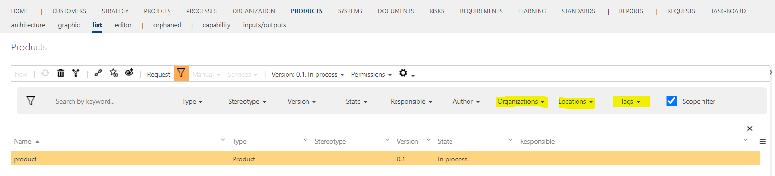Viewport: 775px width, 176px height.
Task: Click the trash delete icon in toolbar
Action: pos(61,73)
